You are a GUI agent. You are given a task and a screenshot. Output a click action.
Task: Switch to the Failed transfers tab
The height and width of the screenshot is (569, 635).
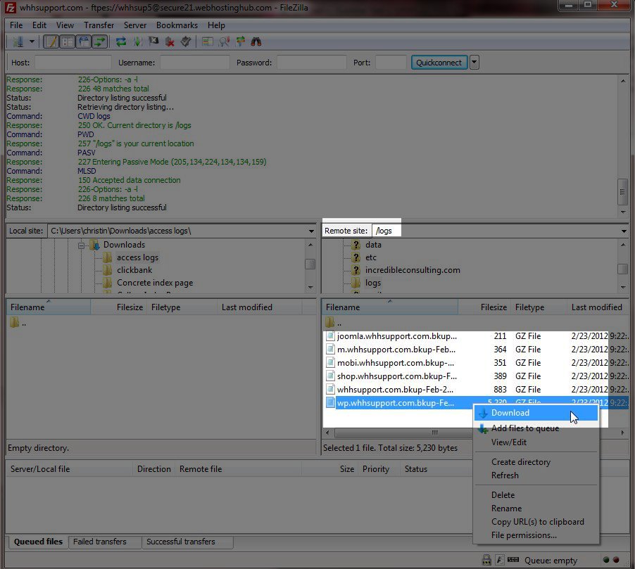point(100,542)
